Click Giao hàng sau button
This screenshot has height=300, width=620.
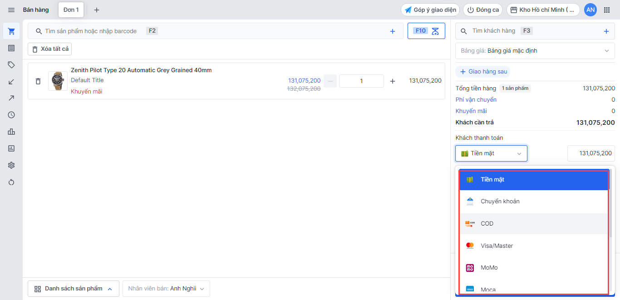click(x=482, y=72)
